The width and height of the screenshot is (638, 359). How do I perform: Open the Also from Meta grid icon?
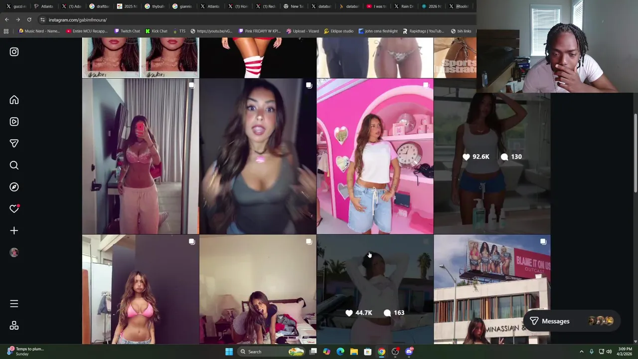click(14, 326)
